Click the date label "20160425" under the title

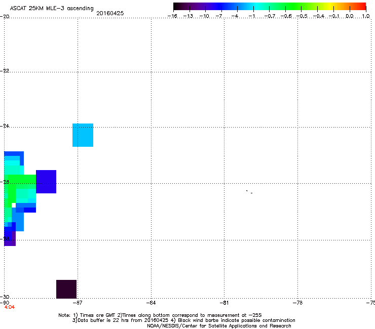point(110,13)
